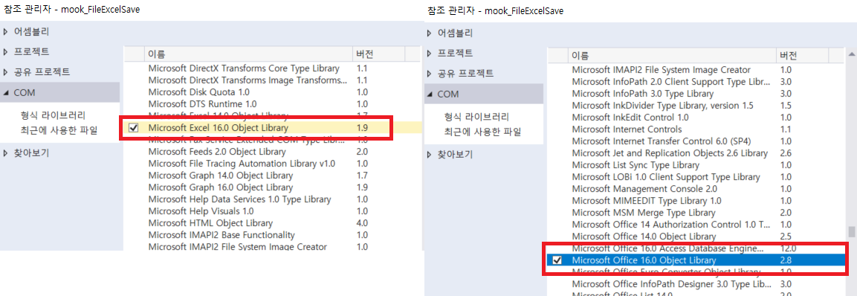Select Microsoft Help Data Services 1.0 Type Library

(x=239, y=199)
